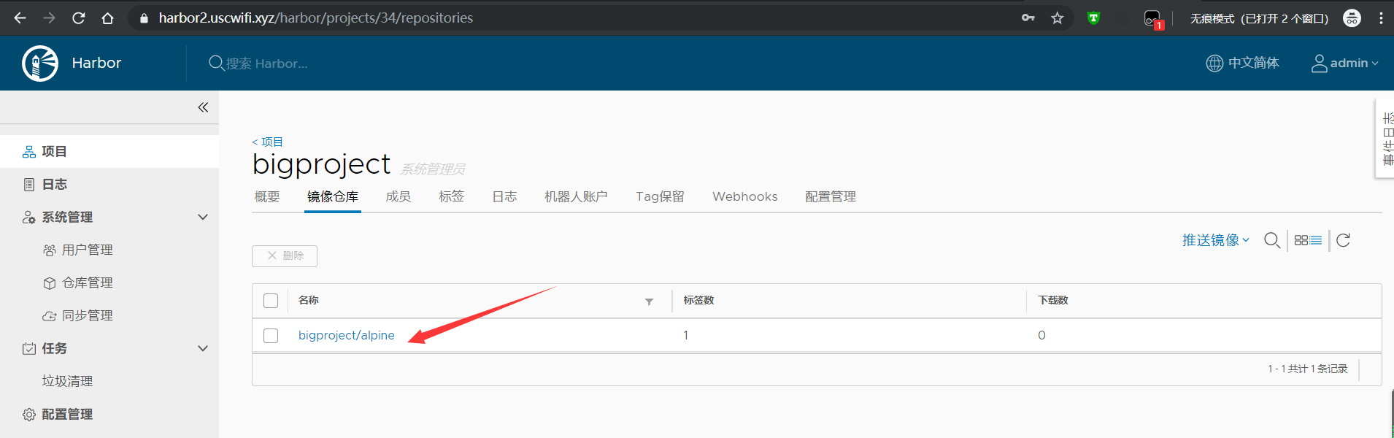The width and height of the screenshot is (1394, 438).
Task: Open the 标签 tab
Action: (x=451, y=196)
